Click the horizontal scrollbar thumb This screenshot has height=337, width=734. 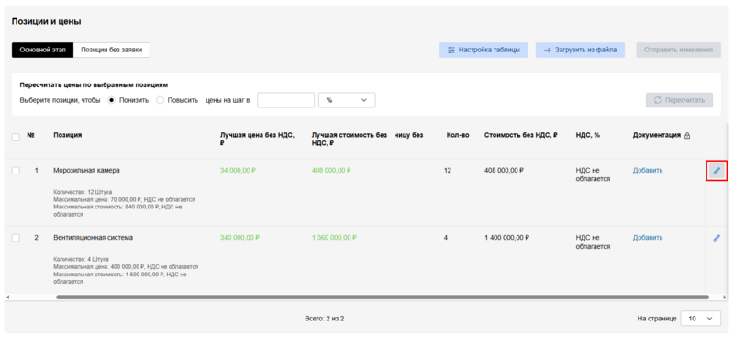383,298
